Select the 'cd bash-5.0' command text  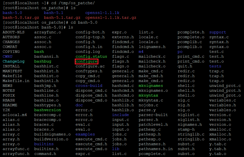[84, 22]
